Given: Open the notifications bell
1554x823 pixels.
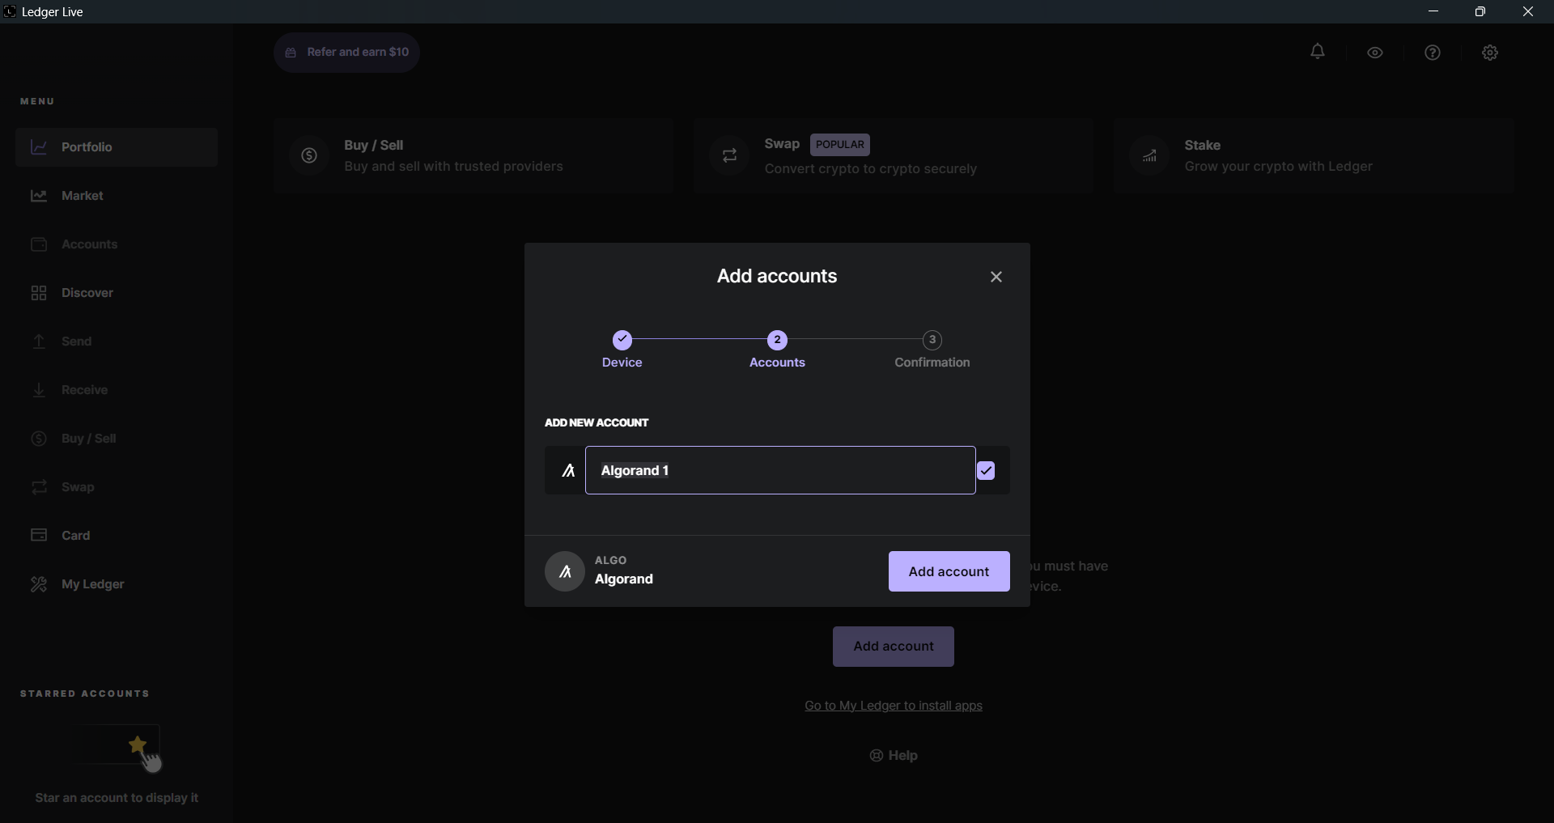Looking at the screenshot, I should coord(1318,52).
